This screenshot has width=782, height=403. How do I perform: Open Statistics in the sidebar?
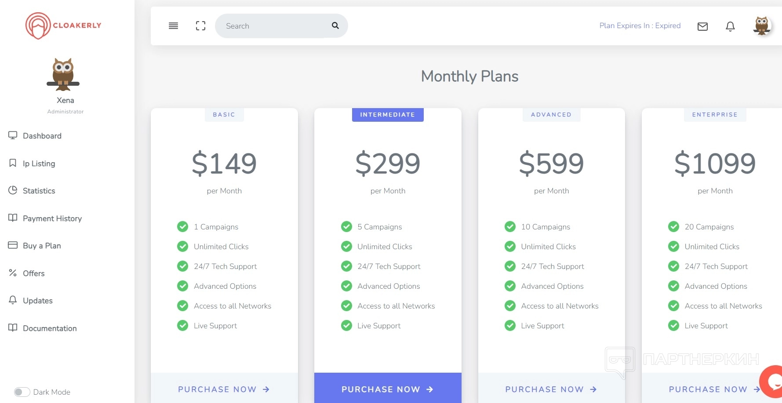click(x=39, y=191)
